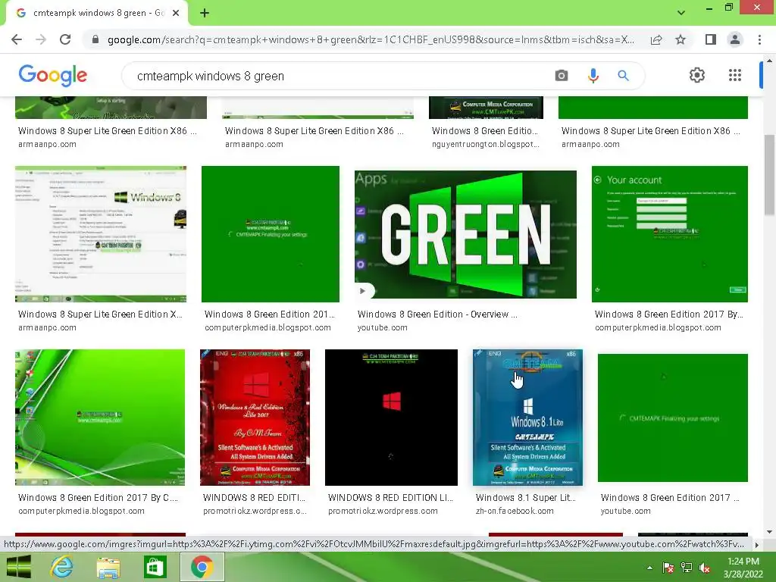Open the Your account green screenshot thumbnail
Image resolution: width=776 pixels, height=582 pixels.
coord(670,234)
